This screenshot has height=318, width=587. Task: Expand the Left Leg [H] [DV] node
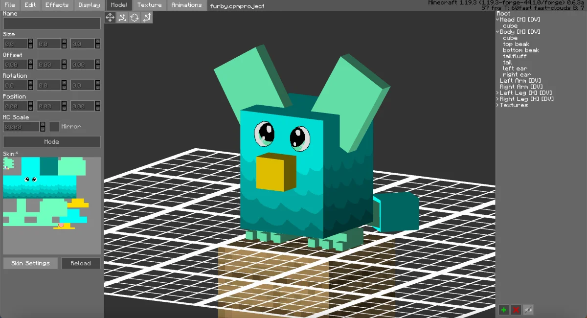pos(497,93)
